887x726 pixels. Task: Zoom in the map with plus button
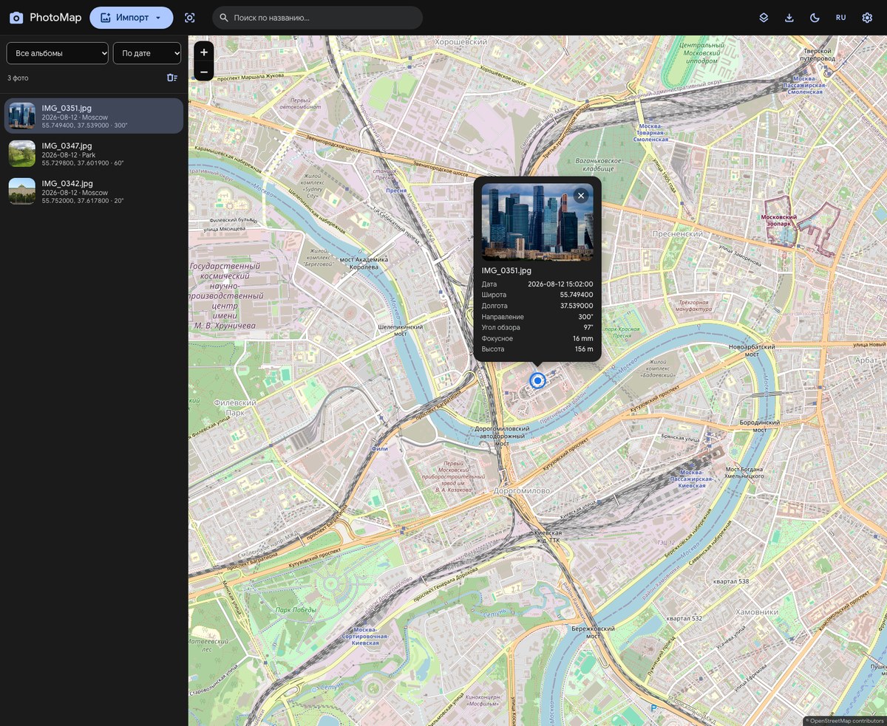click(x=204, y=52)
